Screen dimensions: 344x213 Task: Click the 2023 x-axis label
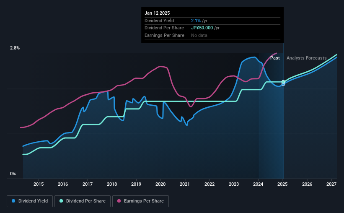tap(234, 184)
